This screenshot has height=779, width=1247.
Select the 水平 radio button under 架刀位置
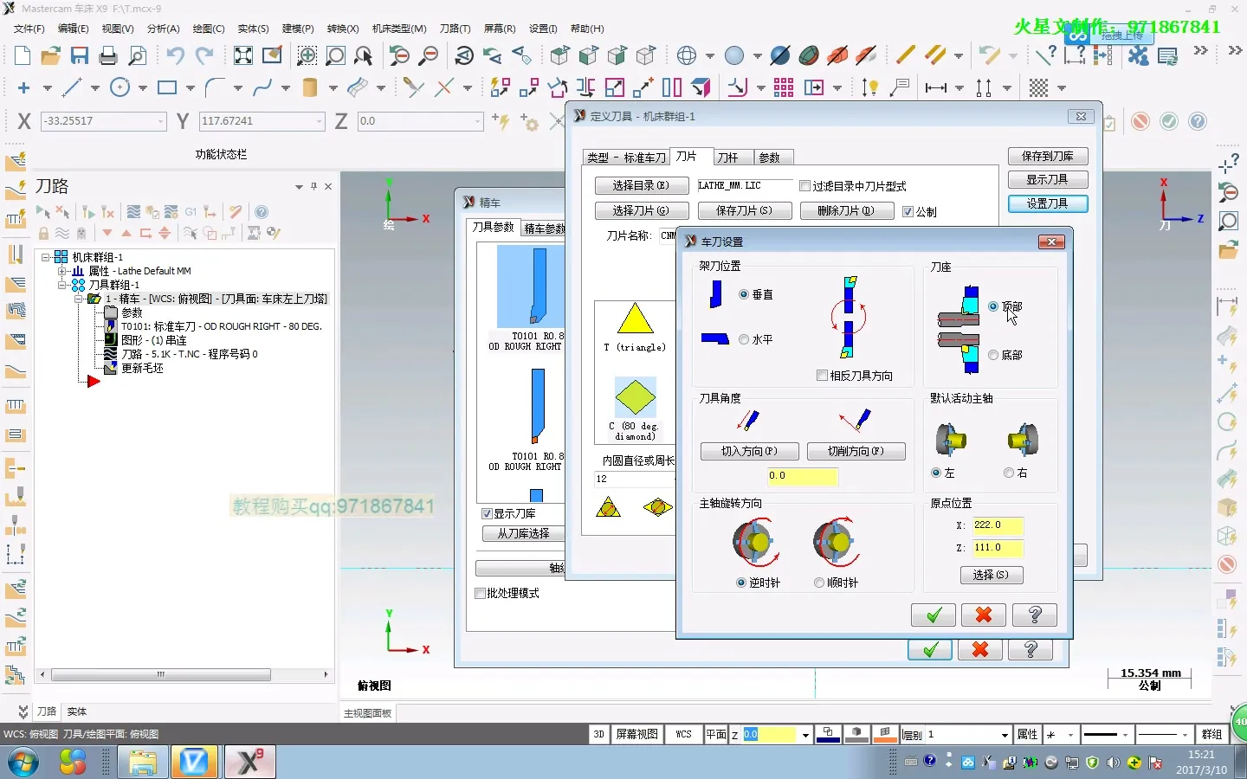click(x=743, y=339)
